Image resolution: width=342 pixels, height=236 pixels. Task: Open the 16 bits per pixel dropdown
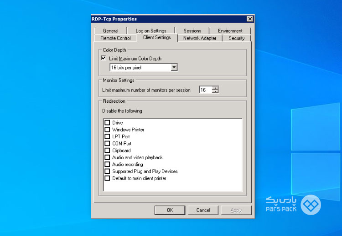[x=144, y=67]
